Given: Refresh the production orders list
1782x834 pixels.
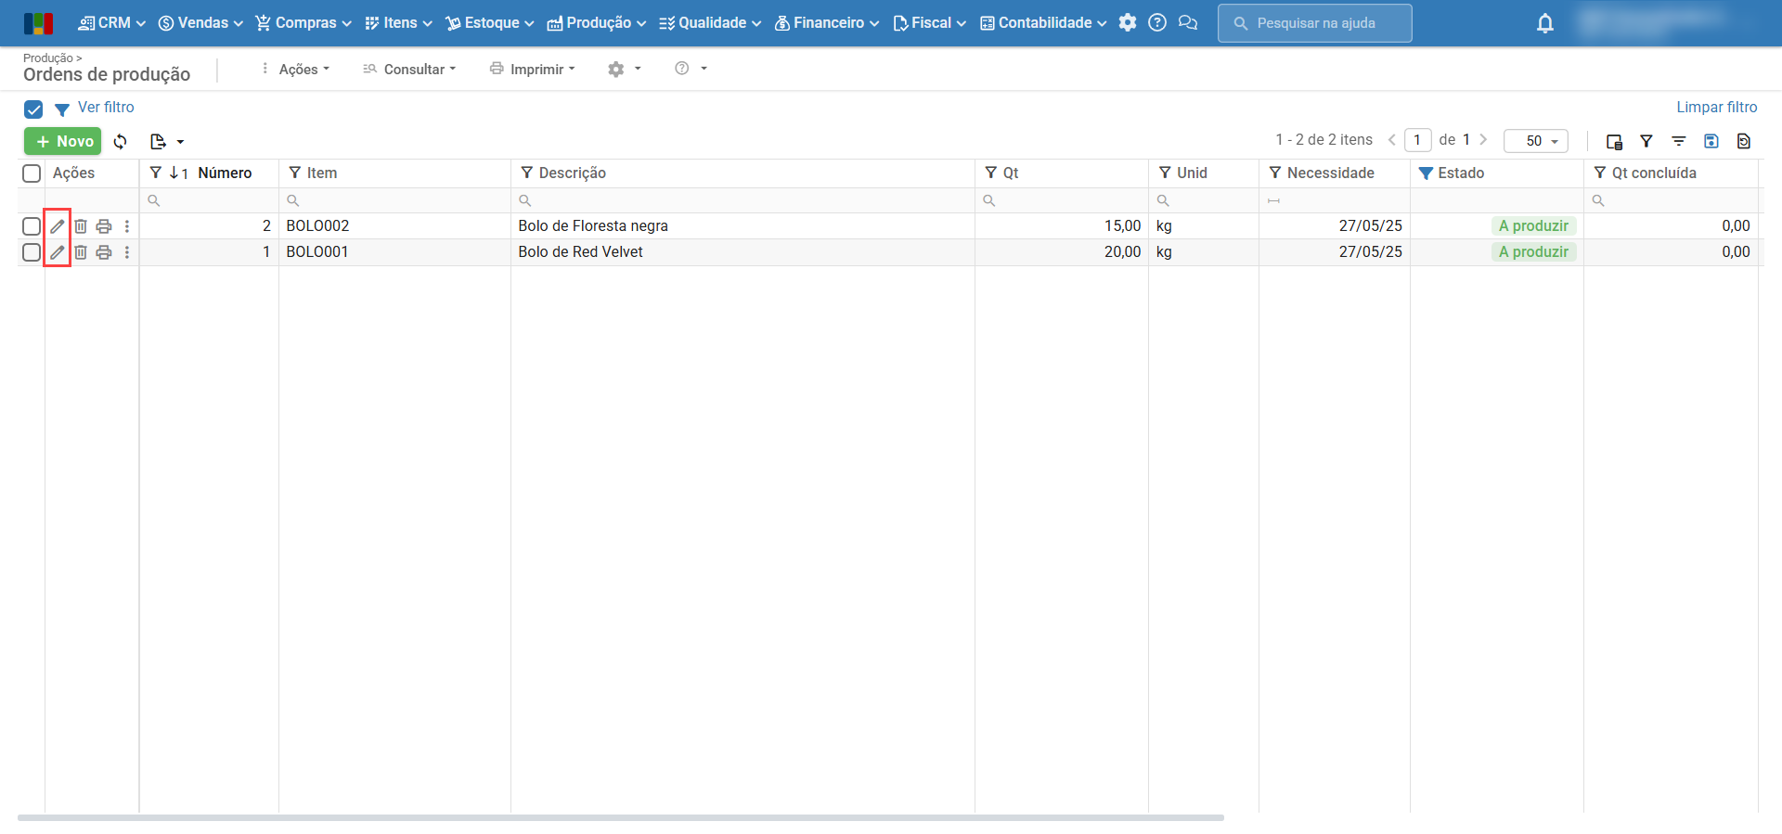Looking at the screenshot, I should pos(121,142).
